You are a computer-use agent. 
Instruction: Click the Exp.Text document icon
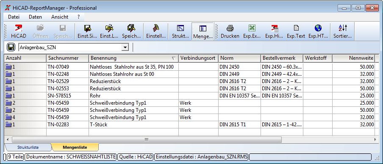[x=296, y=31]
